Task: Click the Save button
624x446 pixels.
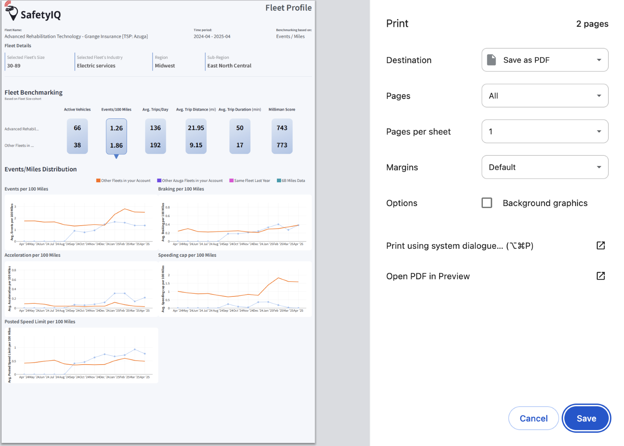Action: point(586,418)
